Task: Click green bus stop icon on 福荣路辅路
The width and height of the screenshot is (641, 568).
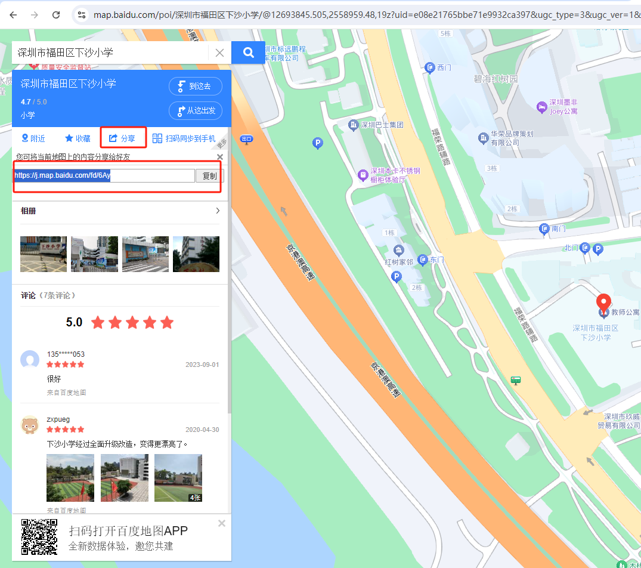Action: [516, 380]
